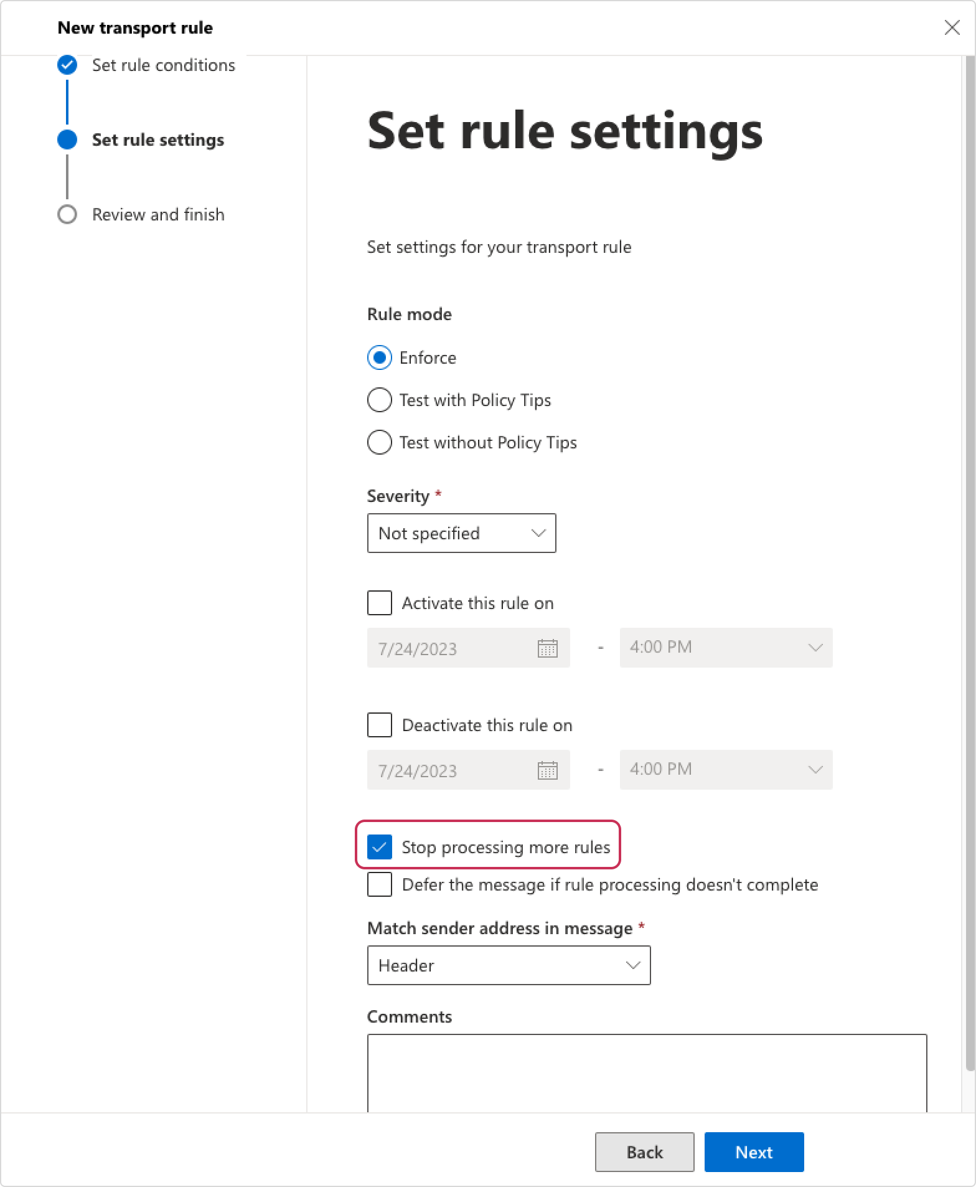Viewport: 976px width, 1187px height.
Task: Click the Next button
Action: (x=754, y=1152)
